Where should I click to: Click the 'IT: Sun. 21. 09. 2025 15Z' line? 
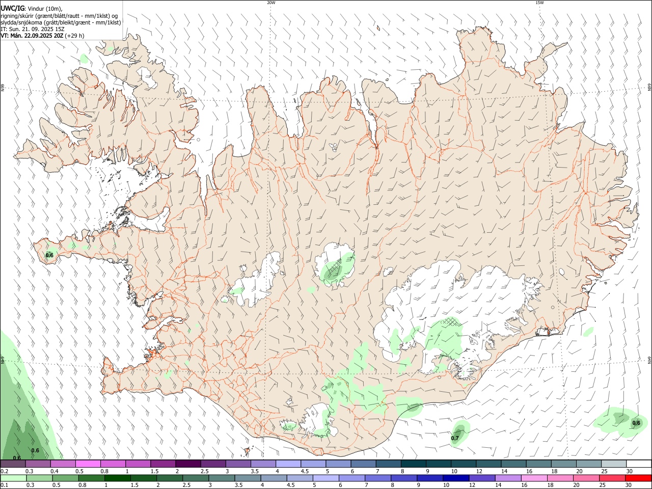[32, 29]
